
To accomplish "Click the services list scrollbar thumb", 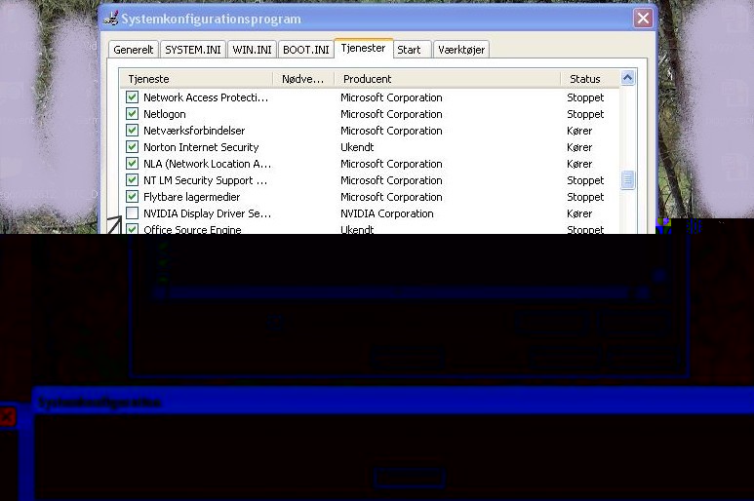I will coord(627,180).
